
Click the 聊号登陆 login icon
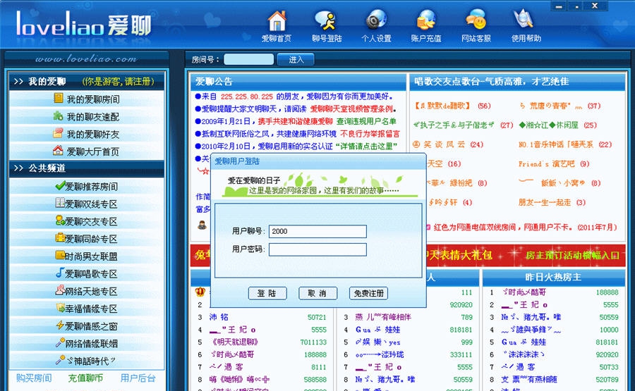tap(326, 20)
